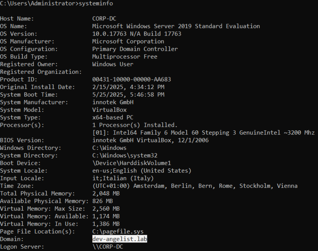Click the UTC+01:00 time zone value
This screenshot has width=318, height=251.
[x=195, y=186]
